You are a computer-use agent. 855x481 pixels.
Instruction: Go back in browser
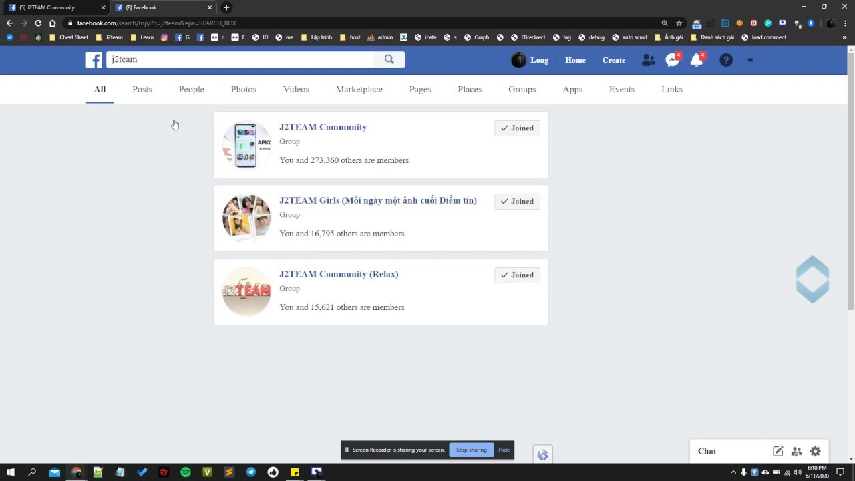tap(9, 23)
